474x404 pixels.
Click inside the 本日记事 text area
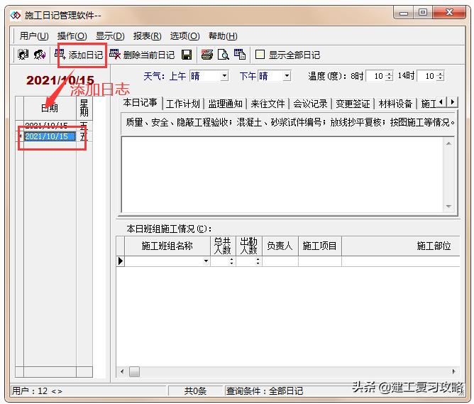[x=282, y=175]
